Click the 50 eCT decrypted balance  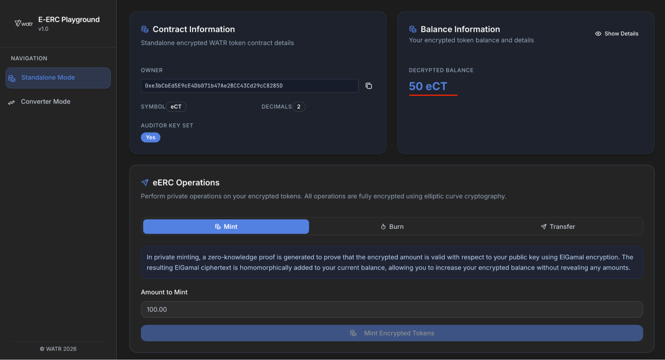428,86
